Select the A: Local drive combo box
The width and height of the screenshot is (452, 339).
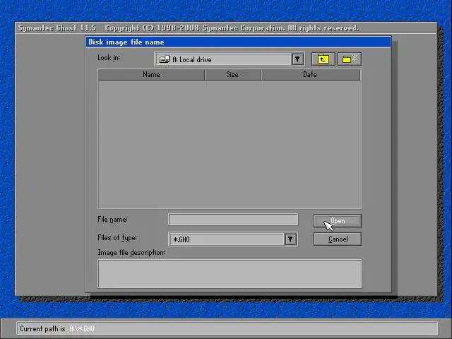[x=230, y=59]
